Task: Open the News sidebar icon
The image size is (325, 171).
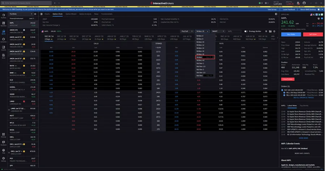Action: [4, 56]
